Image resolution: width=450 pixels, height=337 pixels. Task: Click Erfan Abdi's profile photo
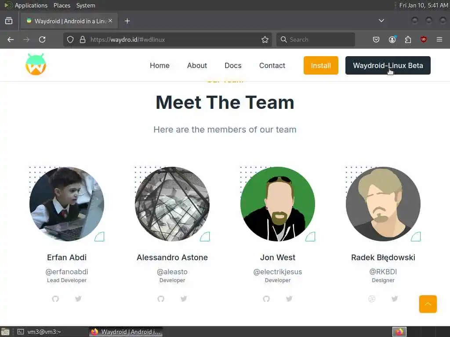point(67,204)
